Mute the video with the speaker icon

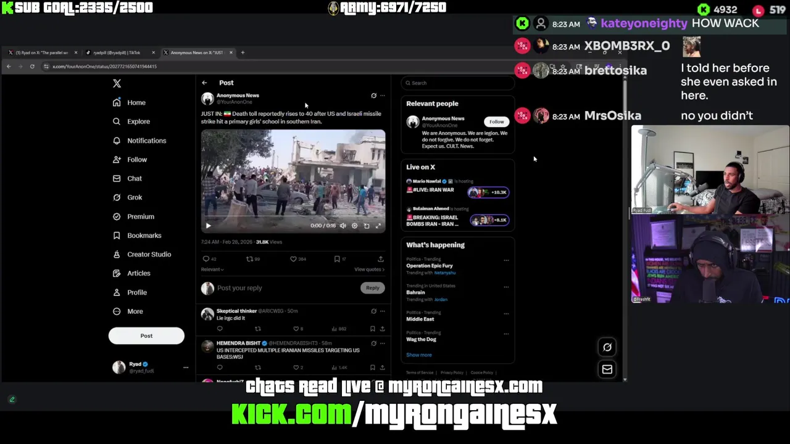pyautogui.click(x=343, y=226)
